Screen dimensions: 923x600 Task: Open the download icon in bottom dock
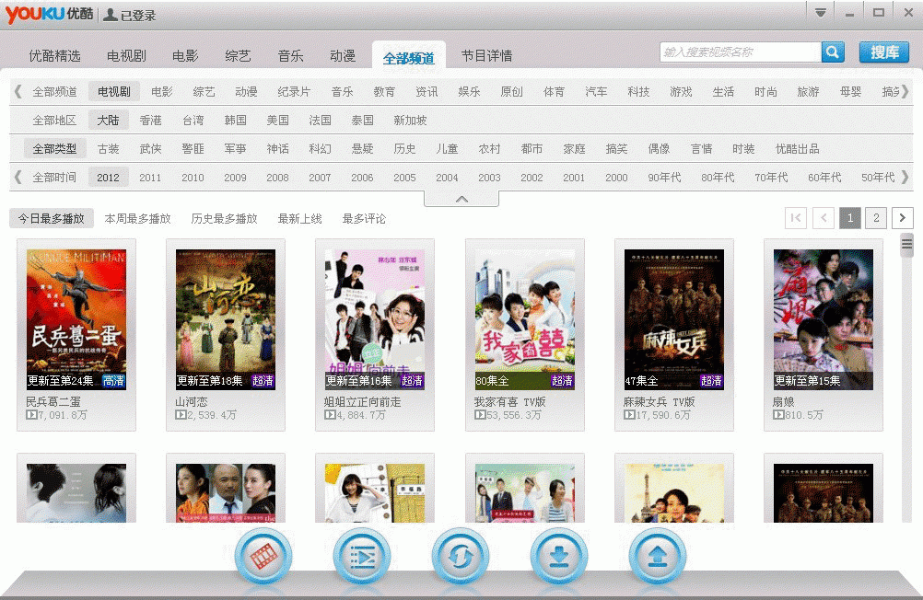coord(559,557)
